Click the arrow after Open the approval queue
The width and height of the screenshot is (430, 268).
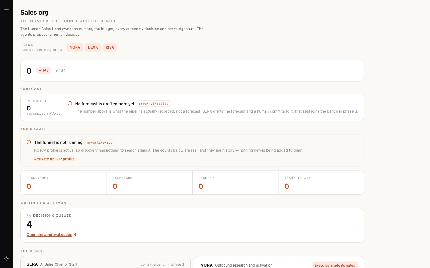75,235
